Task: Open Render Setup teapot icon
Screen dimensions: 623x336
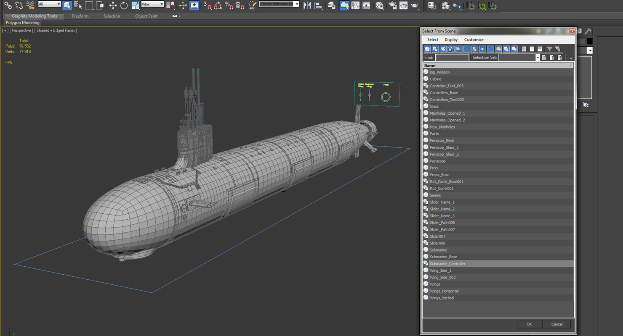Action: point(393,5)
